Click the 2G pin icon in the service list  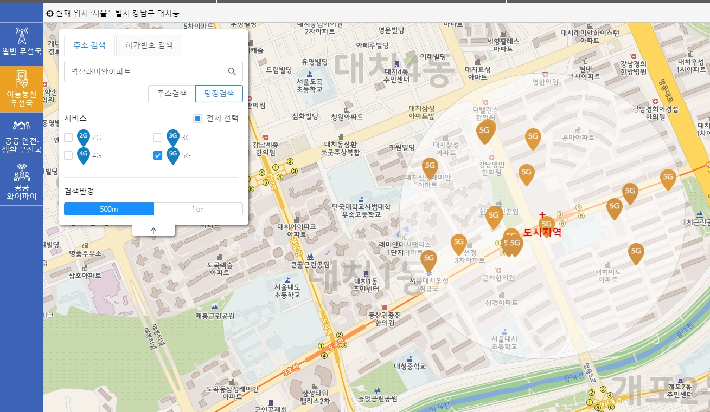tap(84, 138)
